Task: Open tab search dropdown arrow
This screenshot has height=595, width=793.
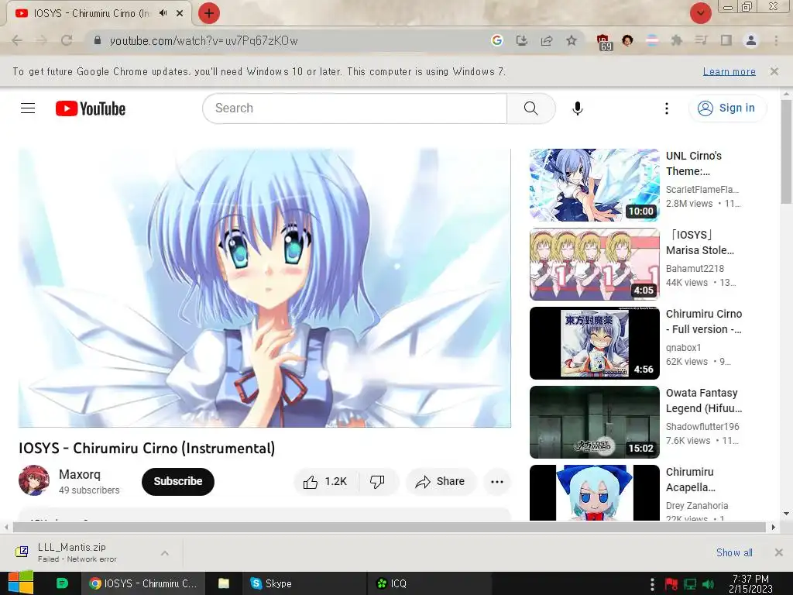Action: [x=700, y=13]
